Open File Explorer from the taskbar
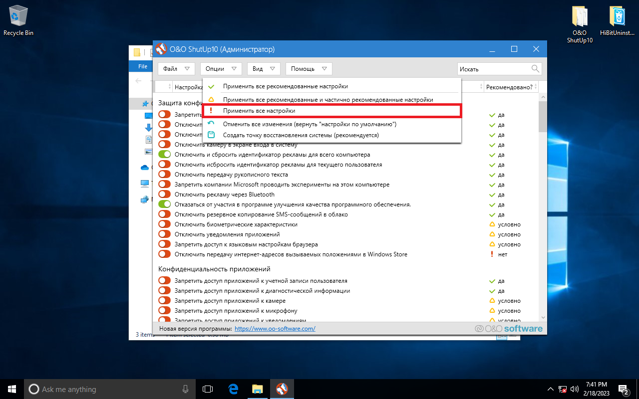The height and width of the screenshot is (399, 639). (257, 389)
